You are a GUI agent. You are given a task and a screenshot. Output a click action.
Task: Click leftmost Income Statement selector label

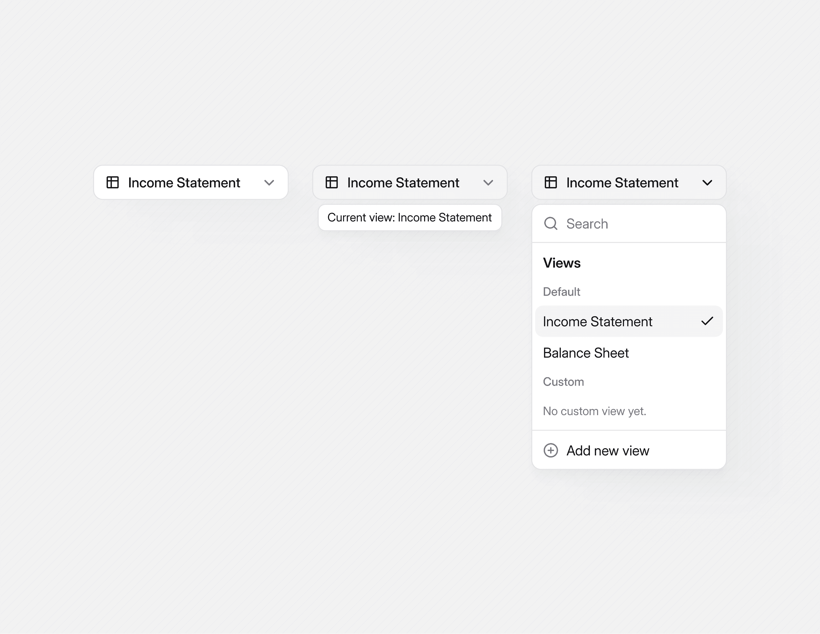pyautogui.click(x=184, y=183)
